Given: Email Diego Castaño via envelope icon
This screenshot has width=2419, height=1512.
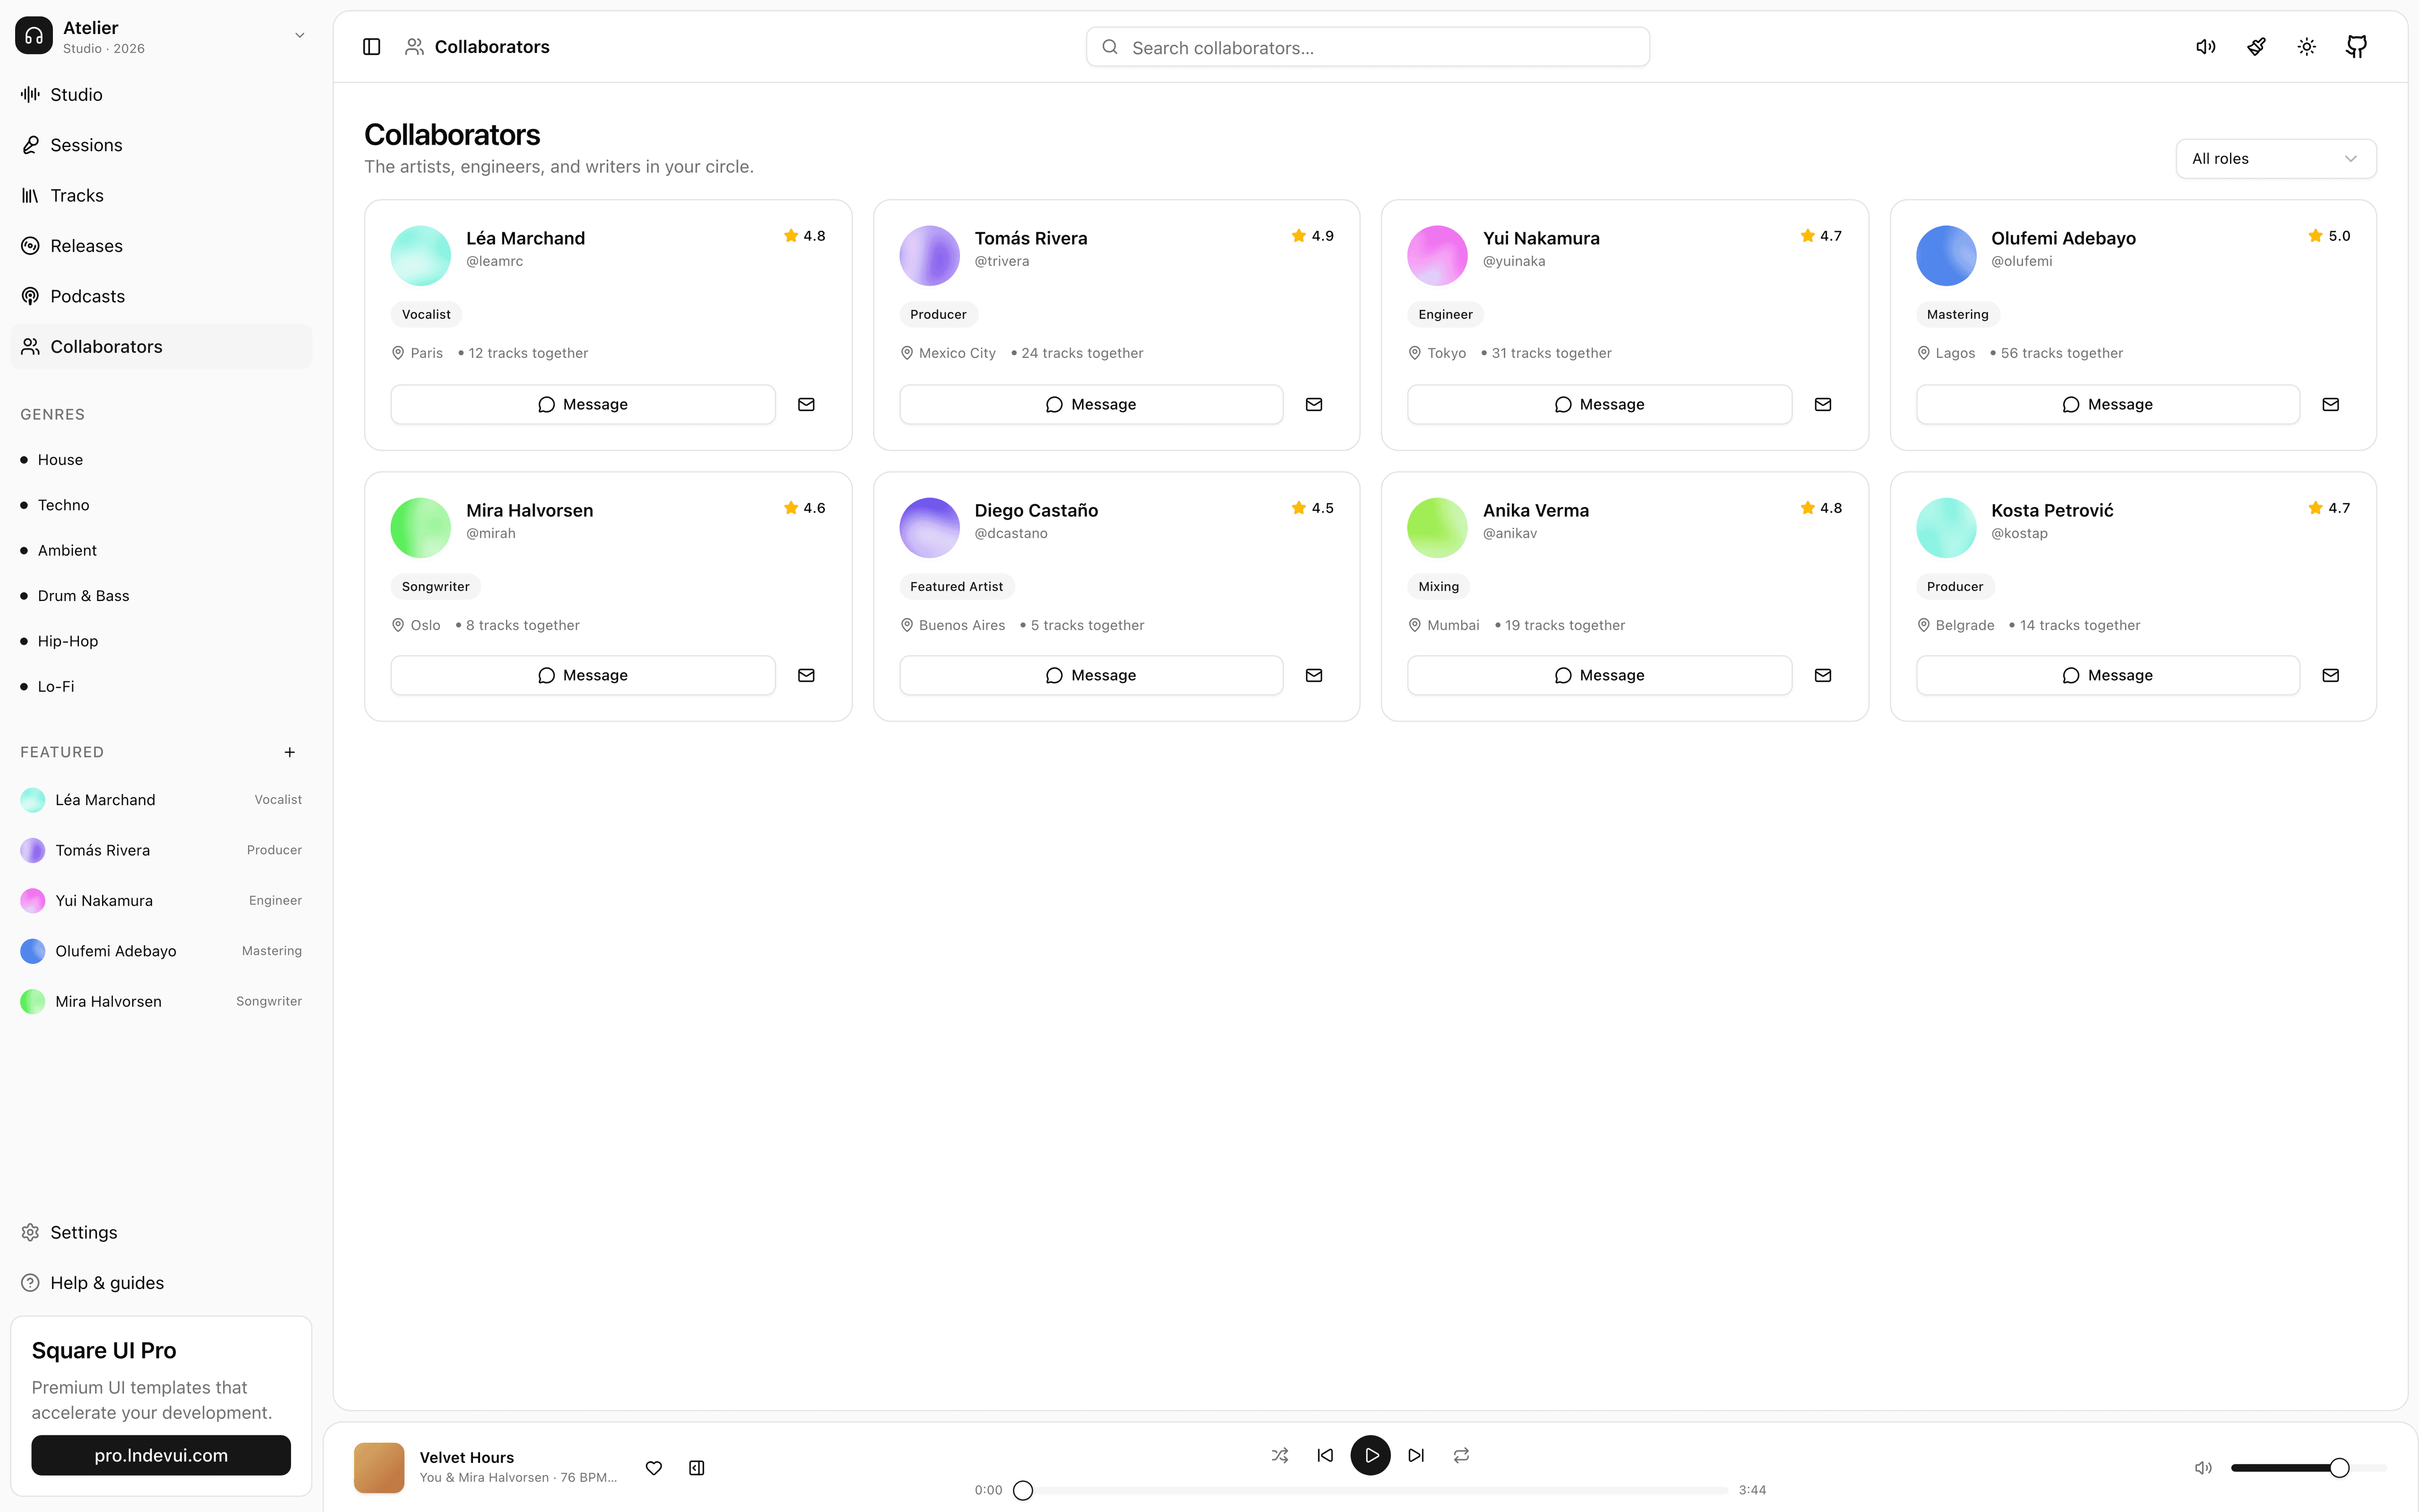Looking at the screenshot, I should [x=1314, y=675].
